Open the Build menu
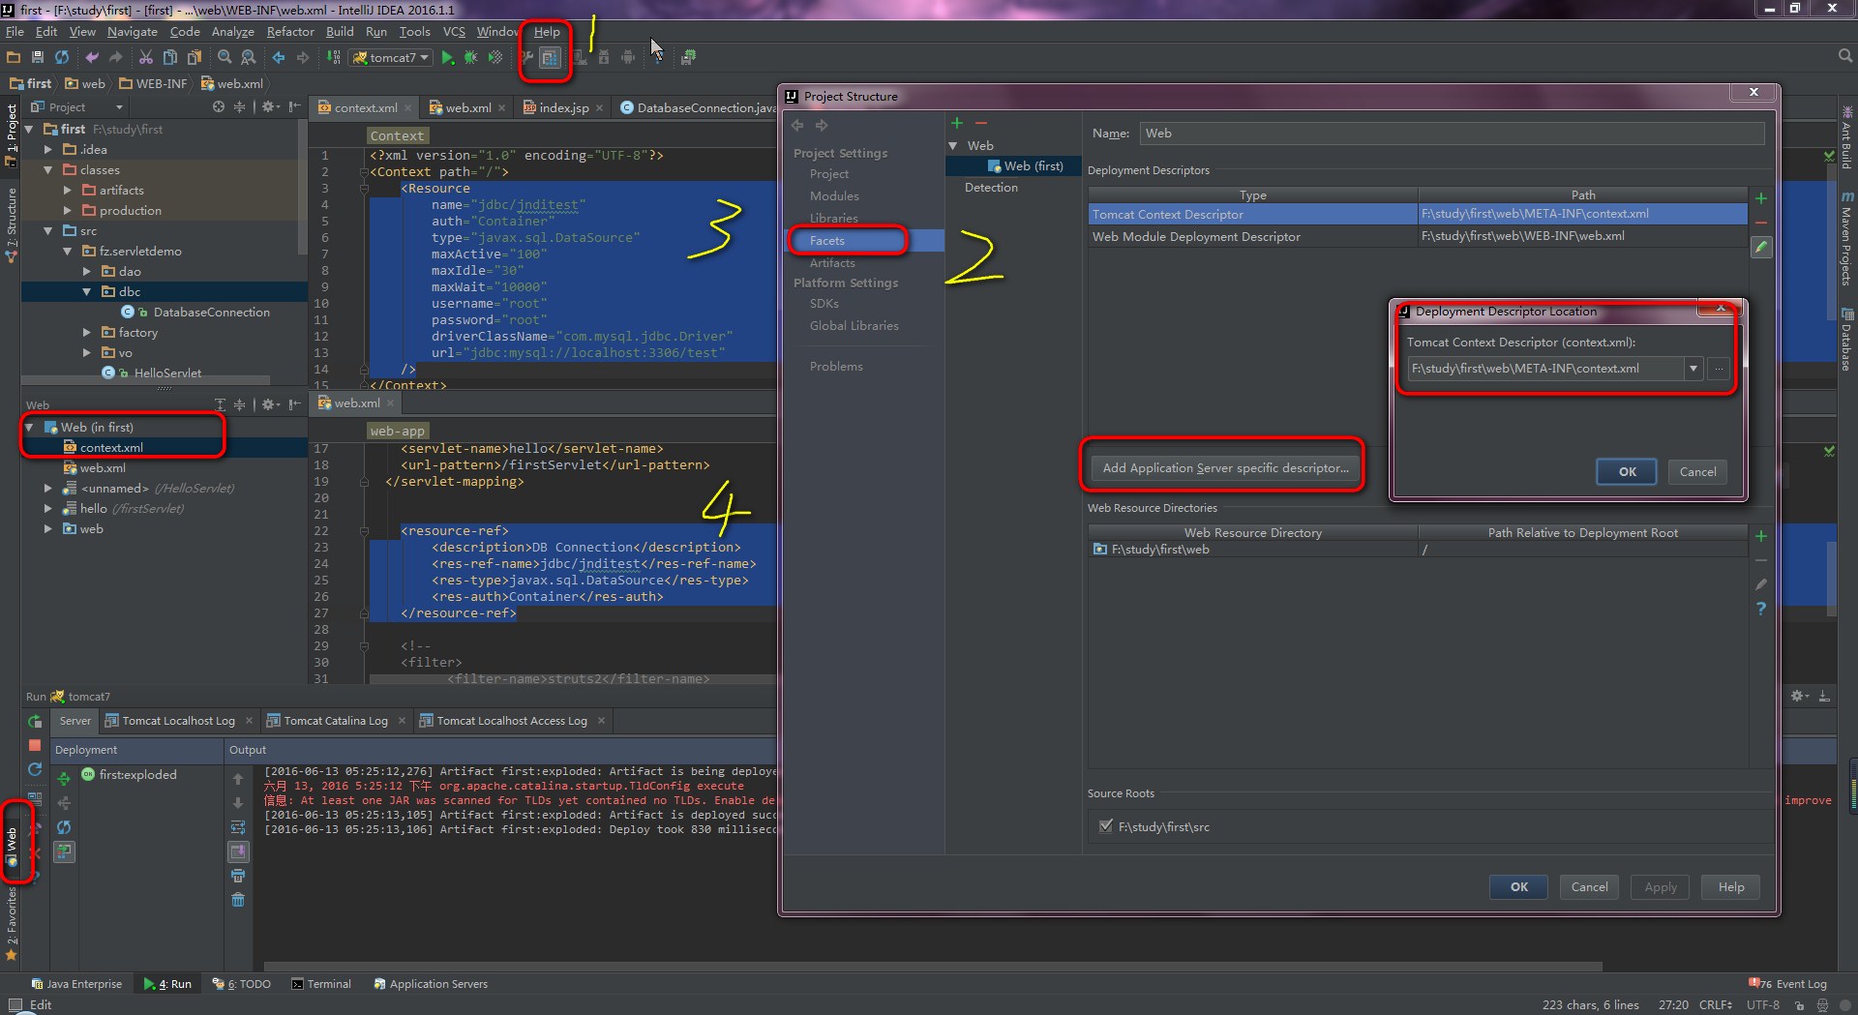This screenshot has width=1858, height=1015. pos(340,32)
